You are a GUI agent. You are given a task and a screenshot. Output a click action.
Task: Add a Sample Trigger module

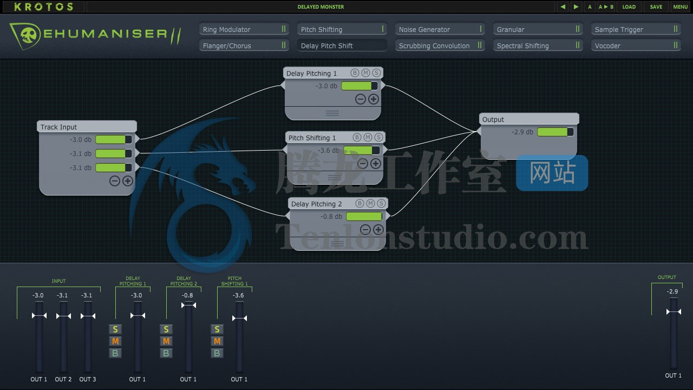[x=636, y=29]
